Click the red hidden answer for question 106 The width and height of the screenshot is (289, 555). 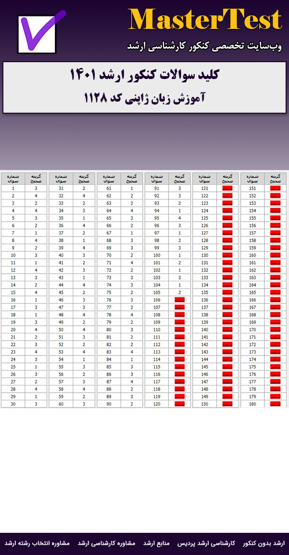click(x=180, y=300)
